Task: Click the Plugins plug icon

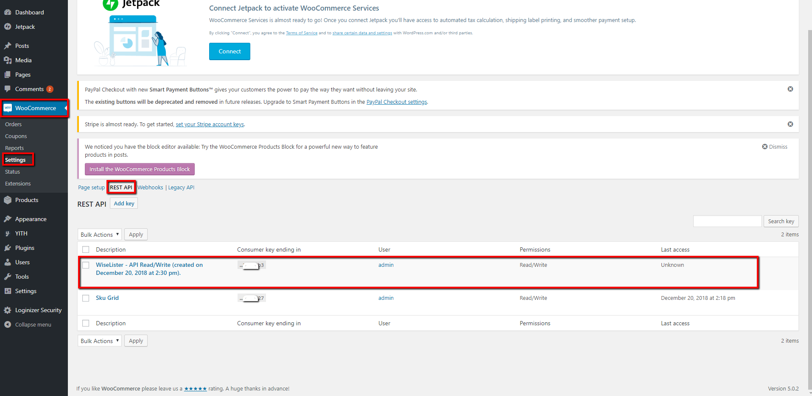Action: (8, 248)
